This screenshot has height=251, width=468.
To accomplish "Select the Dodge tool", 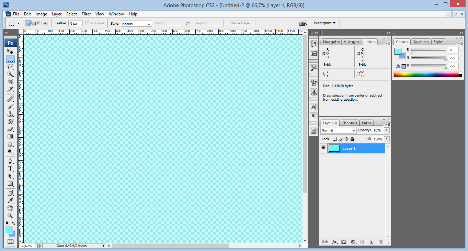I will click(x=10, y=152).
